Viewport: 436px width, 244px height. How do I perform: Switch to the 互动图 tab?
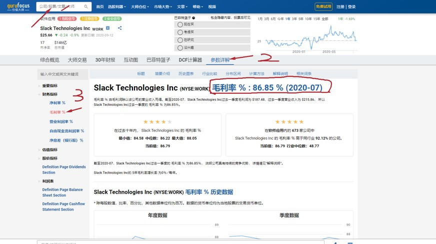point(130,60)
